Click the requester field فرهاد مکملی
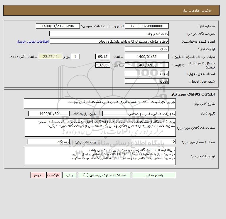The image size is (226, 219). point(109,41)
